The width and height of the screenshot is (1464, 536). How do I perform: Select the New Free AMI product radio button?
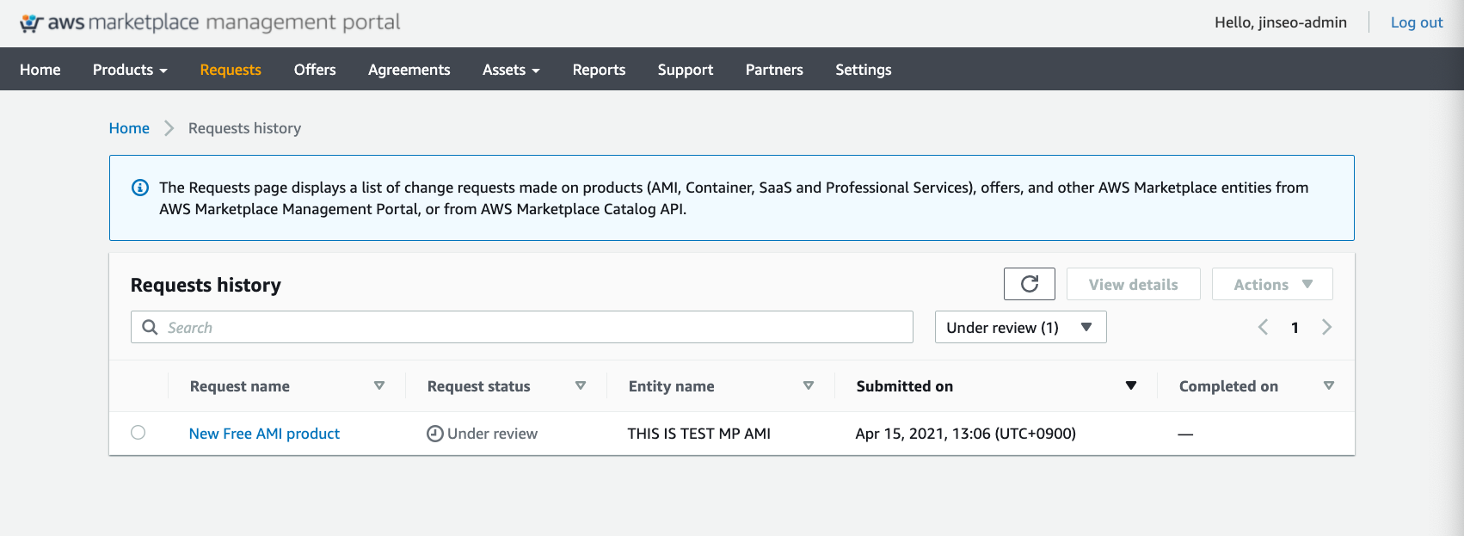click(x=138, y=433)
